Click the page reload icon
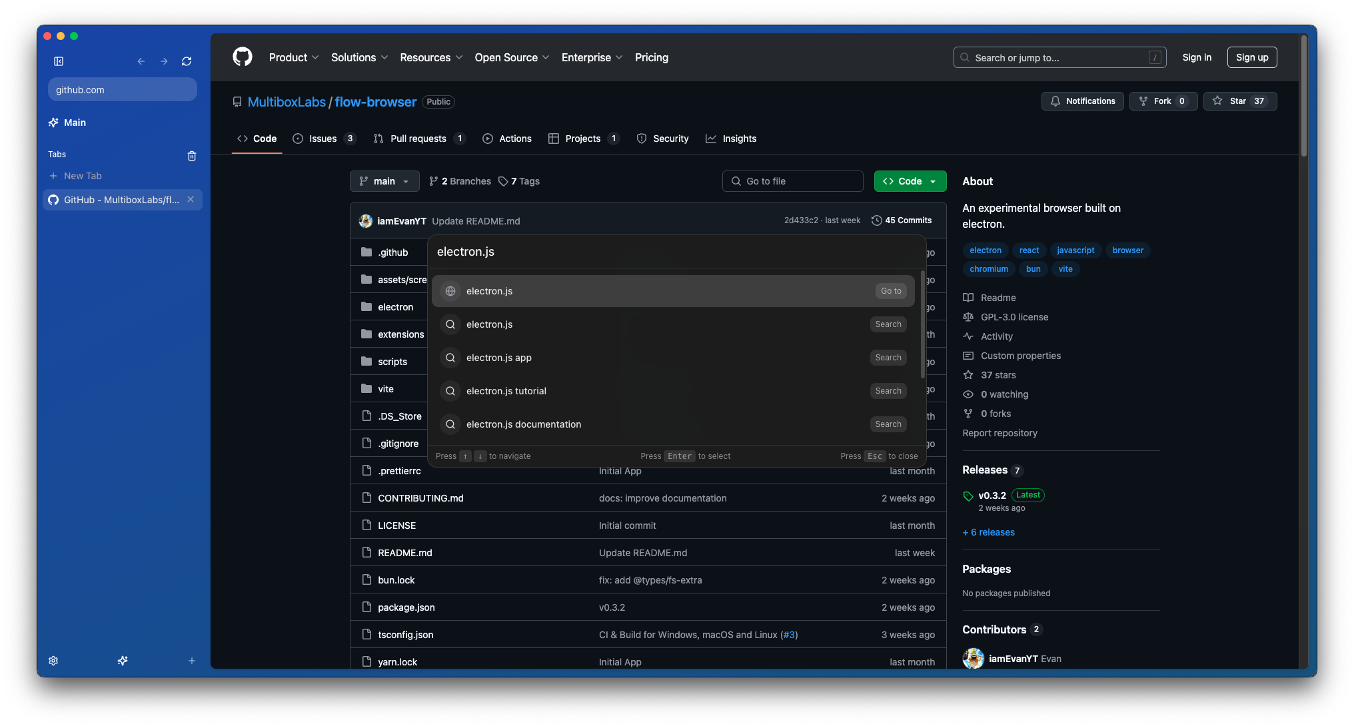This screenshot has height=726, width=1354. click(x=187, y=61)
